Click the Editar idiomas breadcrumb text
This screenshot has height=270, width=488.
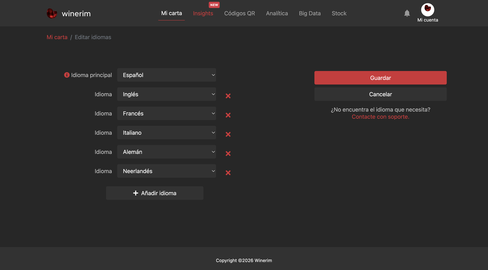[x=93, y=37]
